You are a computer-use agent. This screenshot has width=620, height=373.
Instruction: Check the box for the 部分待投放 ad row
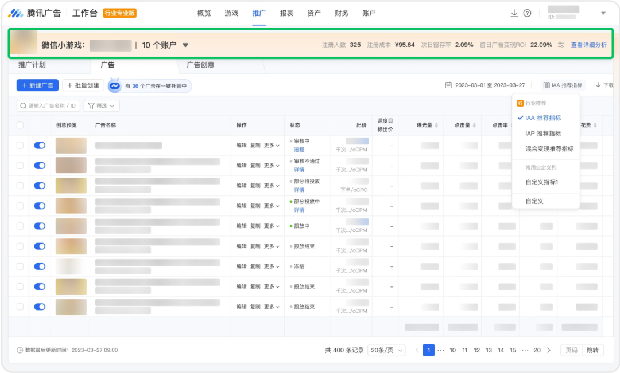[x=20, y=186]
